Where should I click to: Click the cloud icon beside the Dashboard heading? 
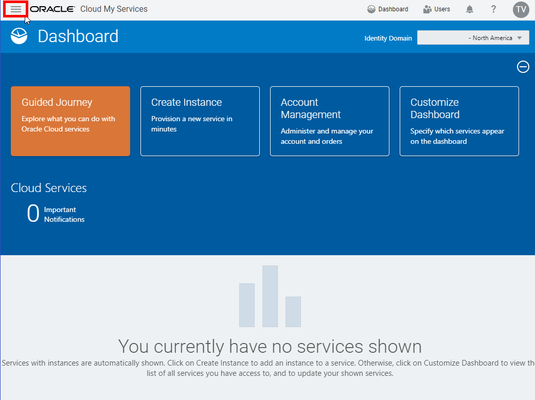[19, 36]
